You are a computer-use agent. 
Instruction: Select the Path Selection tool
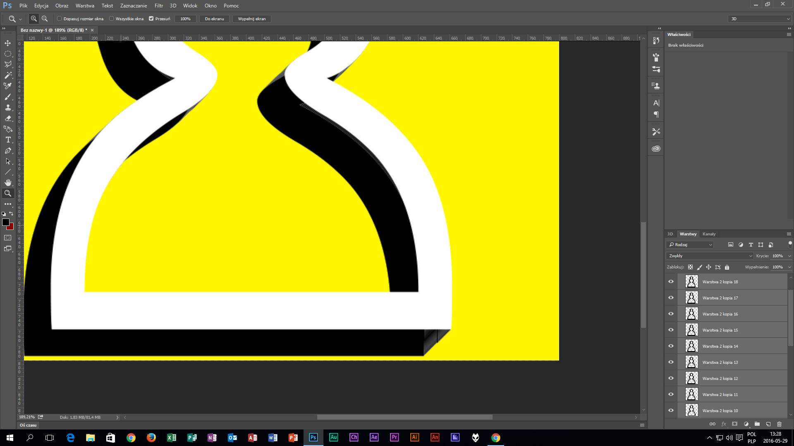[x=8, y=161]
